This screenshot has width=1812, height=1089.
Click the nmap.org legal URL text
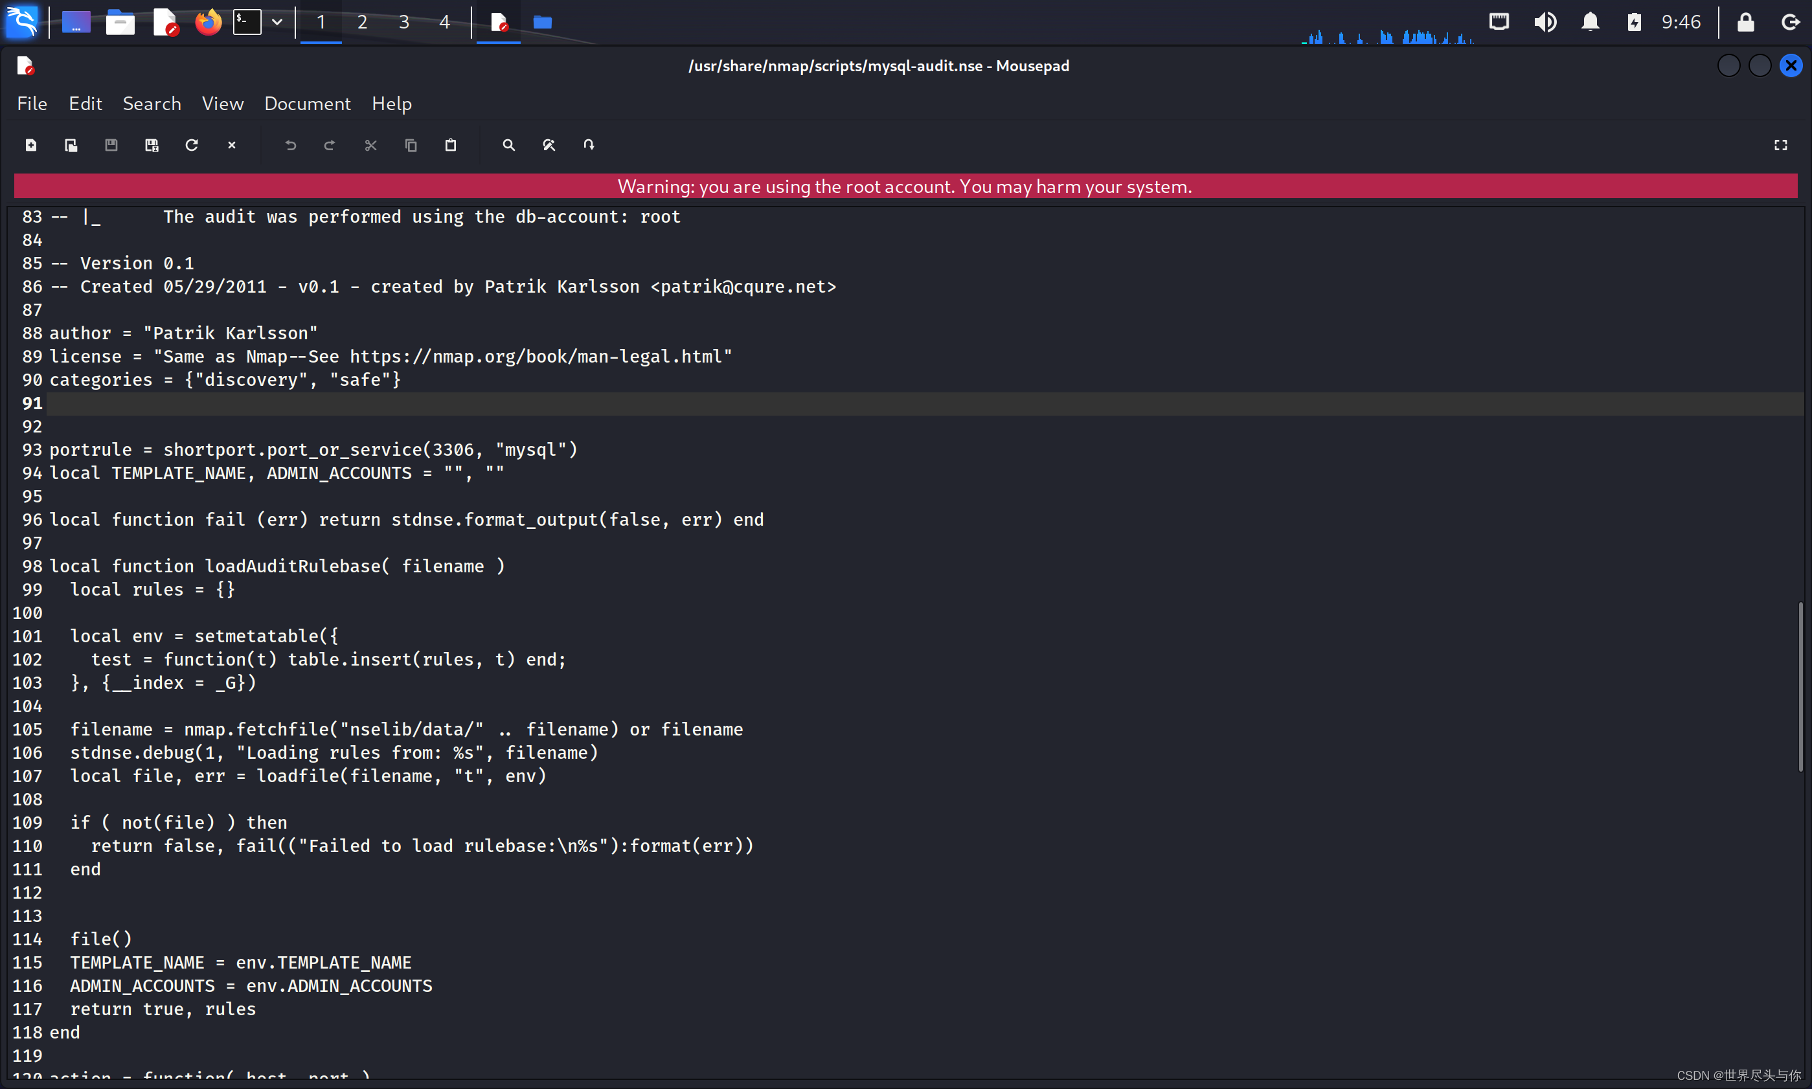point(536,356)
